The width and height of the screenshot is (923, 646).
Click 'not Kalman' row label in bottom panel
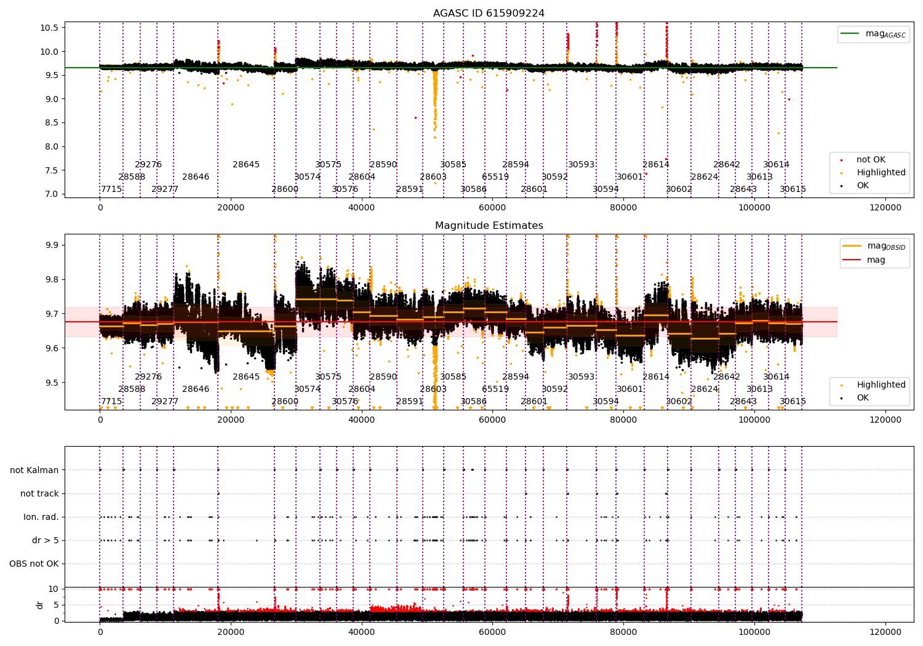click(x=34, y=471)
